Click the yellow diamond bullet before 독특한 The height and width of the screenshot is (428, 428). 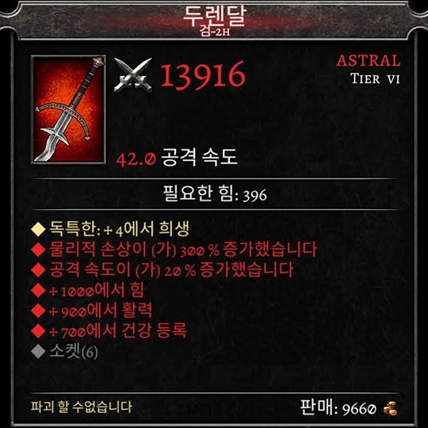38,229
